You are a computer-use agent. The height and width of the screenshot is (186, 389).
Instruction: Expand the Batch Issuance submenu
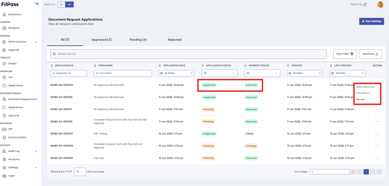(x=36, y=42)
